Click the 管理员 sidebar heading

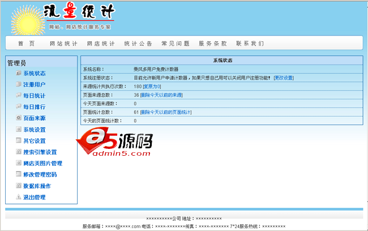[16, 63]
